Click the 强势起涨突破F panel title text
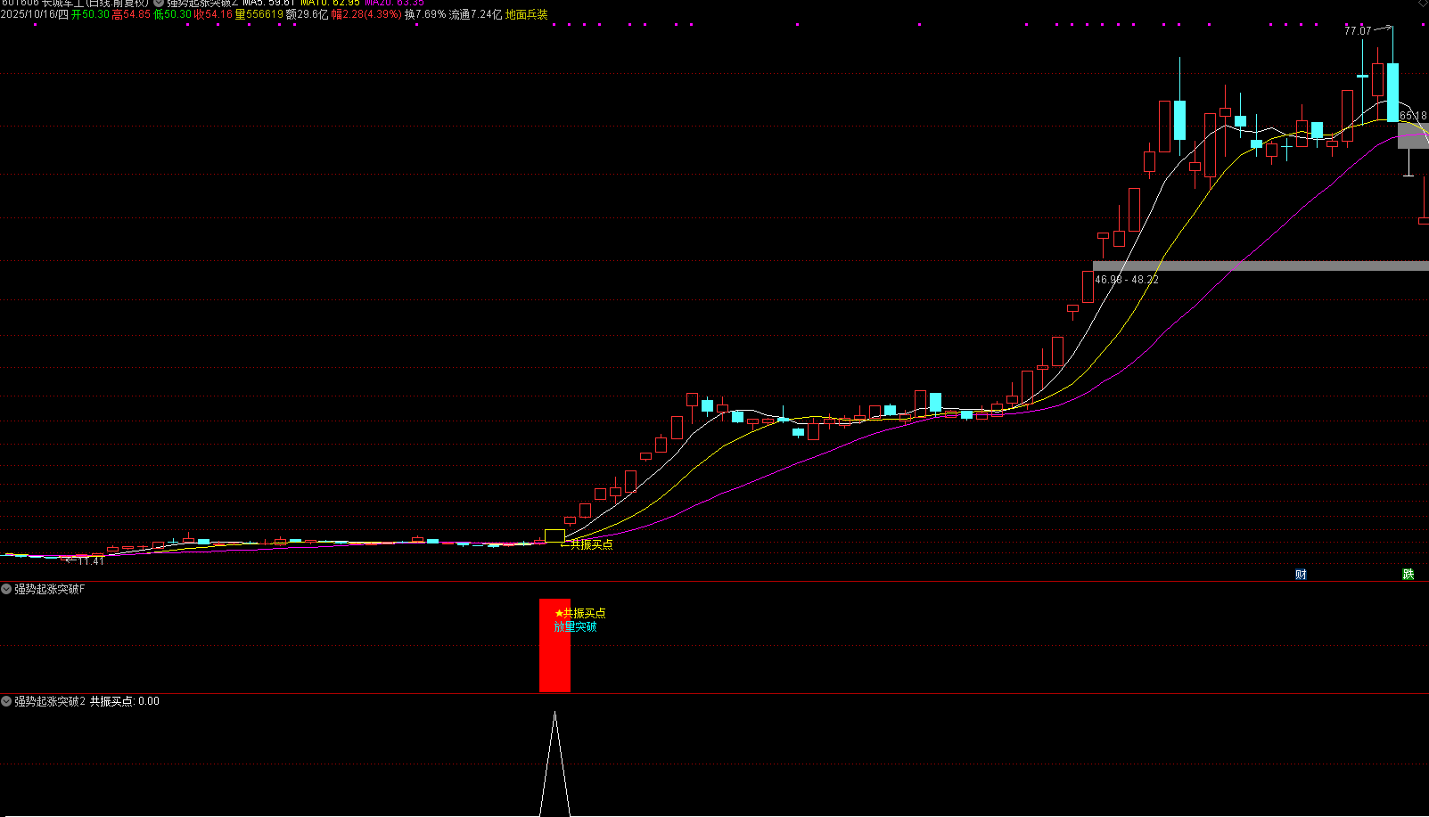Image resolution: width=1429 pixels, height=817 pixels. 50,589
